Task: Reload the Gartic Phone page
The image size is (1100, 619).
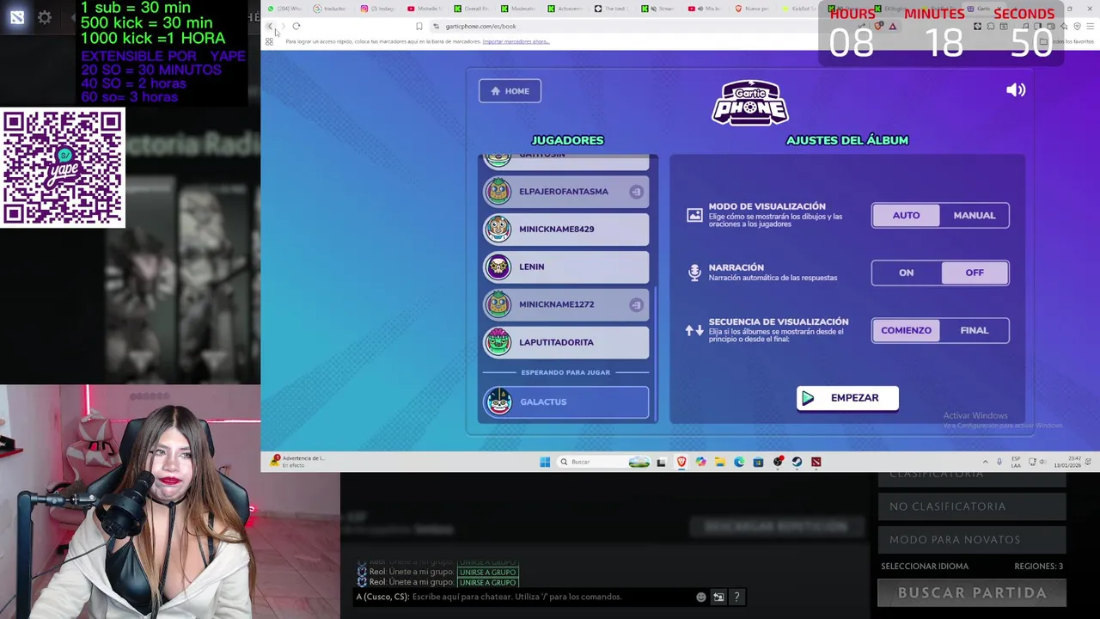Action: pyautogui.click(x=296, y=27)
